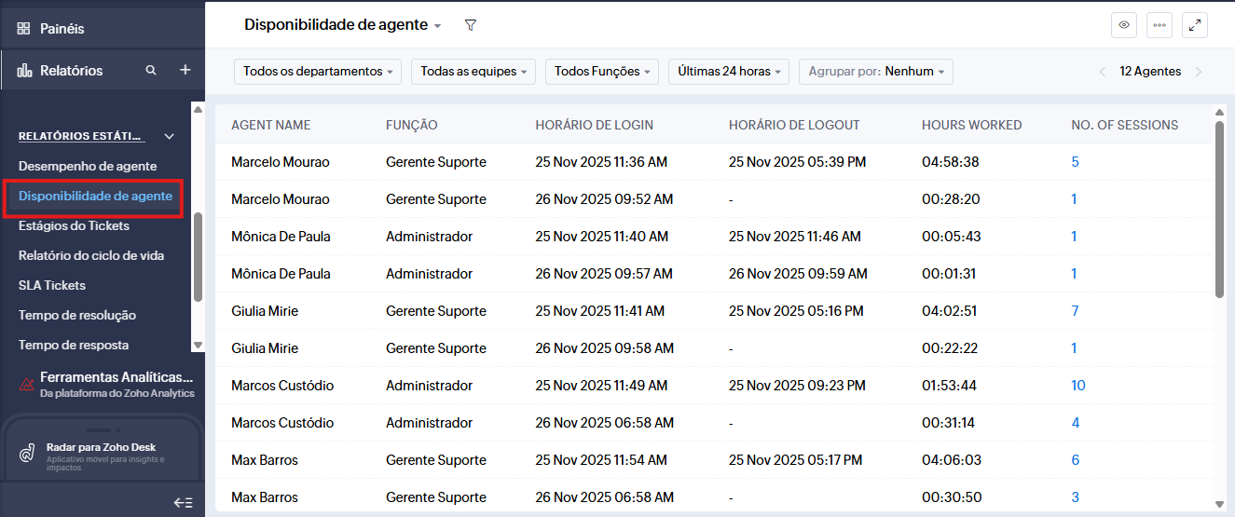Open the Todos os departamentos dropdown
The image size is (1235, 517).
317,72
